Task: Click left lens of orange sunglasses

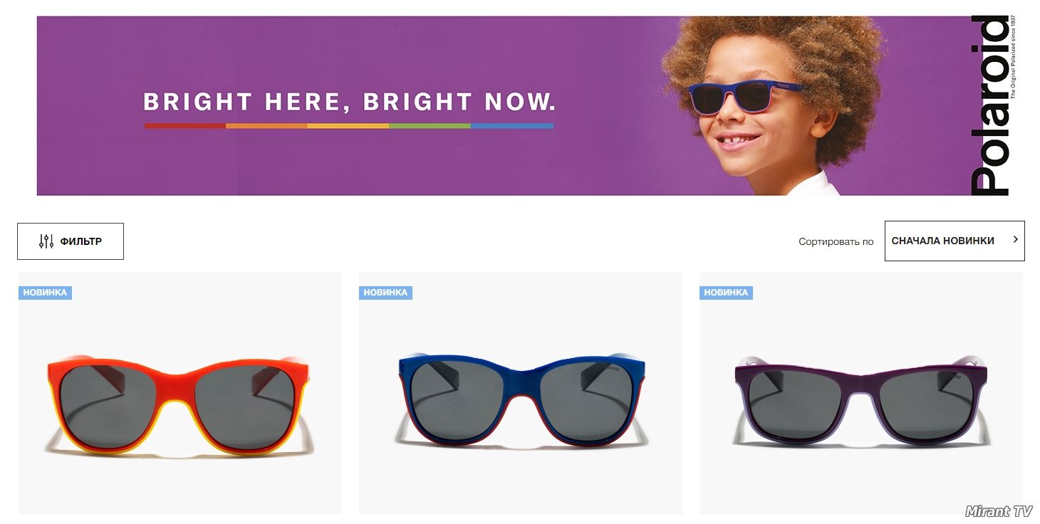Action: [x=107, y=404]
